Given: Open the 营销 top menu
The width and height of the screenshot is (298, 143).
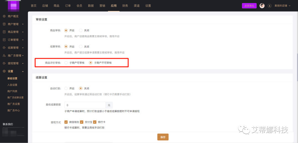Looking at the screenshot, I should [x=102, y=6].
